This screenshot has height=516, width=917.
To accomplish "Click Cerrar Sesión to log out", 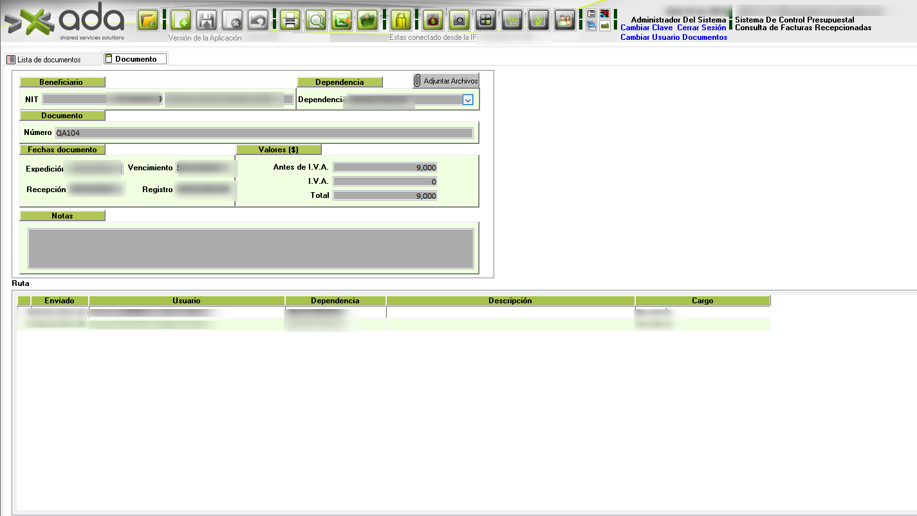I will (701, 28).
